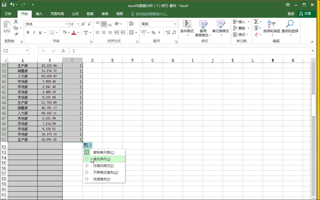
Task: Click the fill color bucket swatch
Action: tap(65, 32)
